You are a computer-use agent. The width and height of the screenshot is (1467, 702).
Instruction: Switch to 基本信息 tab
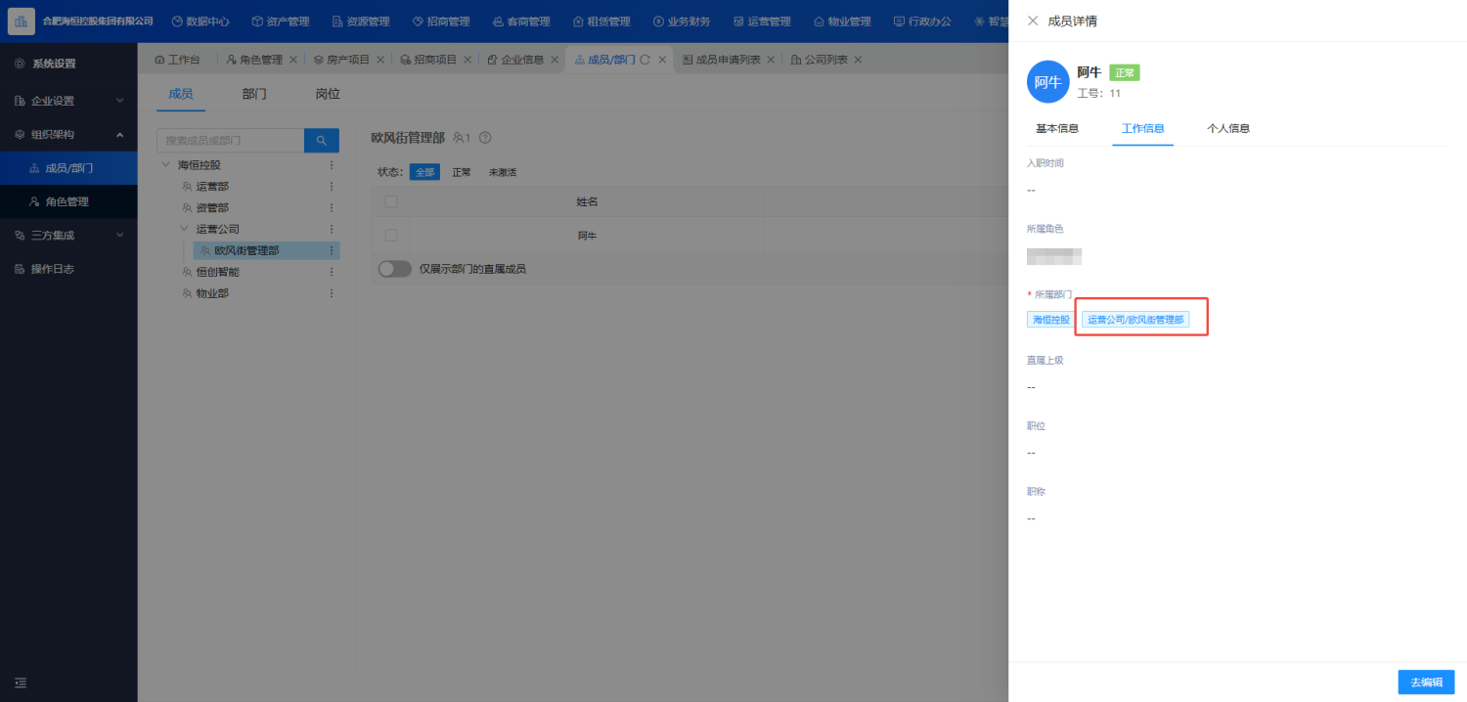[x=1057, y=128]
